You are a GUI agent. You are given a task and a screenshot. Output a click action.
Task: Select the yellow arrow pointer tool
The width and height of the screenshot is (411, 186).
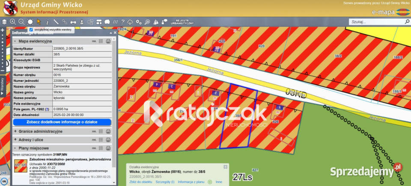(x=39, y=21)
